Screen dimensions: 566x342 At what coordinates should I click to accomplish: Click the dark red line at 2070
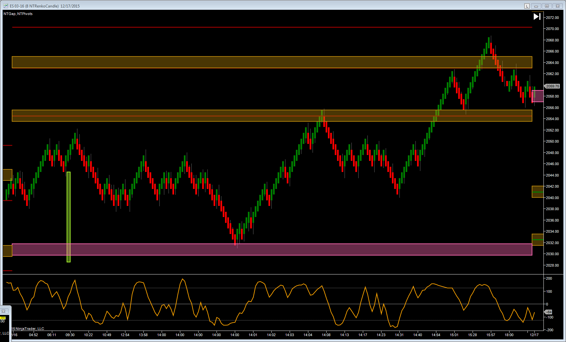click(x=261, y=27)
